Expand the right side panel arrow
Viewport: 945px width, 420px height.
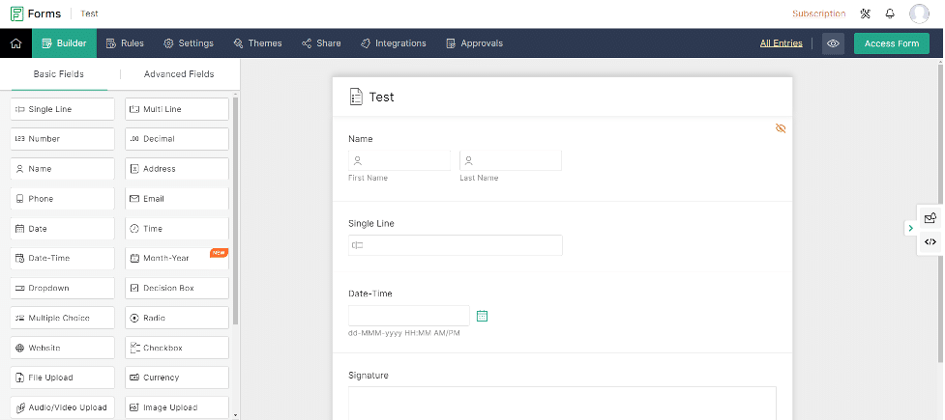pyautogui.click(x=910, y=228)
